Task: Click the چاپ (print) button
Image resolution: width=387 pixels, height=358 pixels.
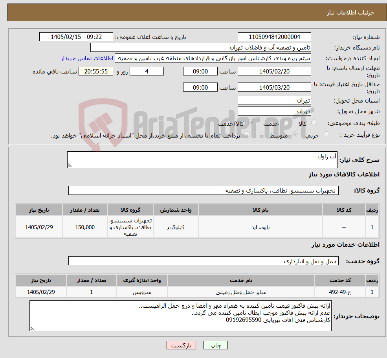Action: [215, 345]
